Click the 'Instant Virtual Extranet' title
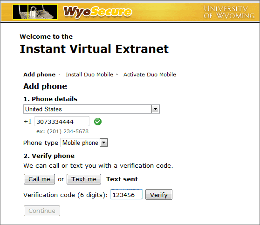Screen dimensions: 260x225 [94, 49]
